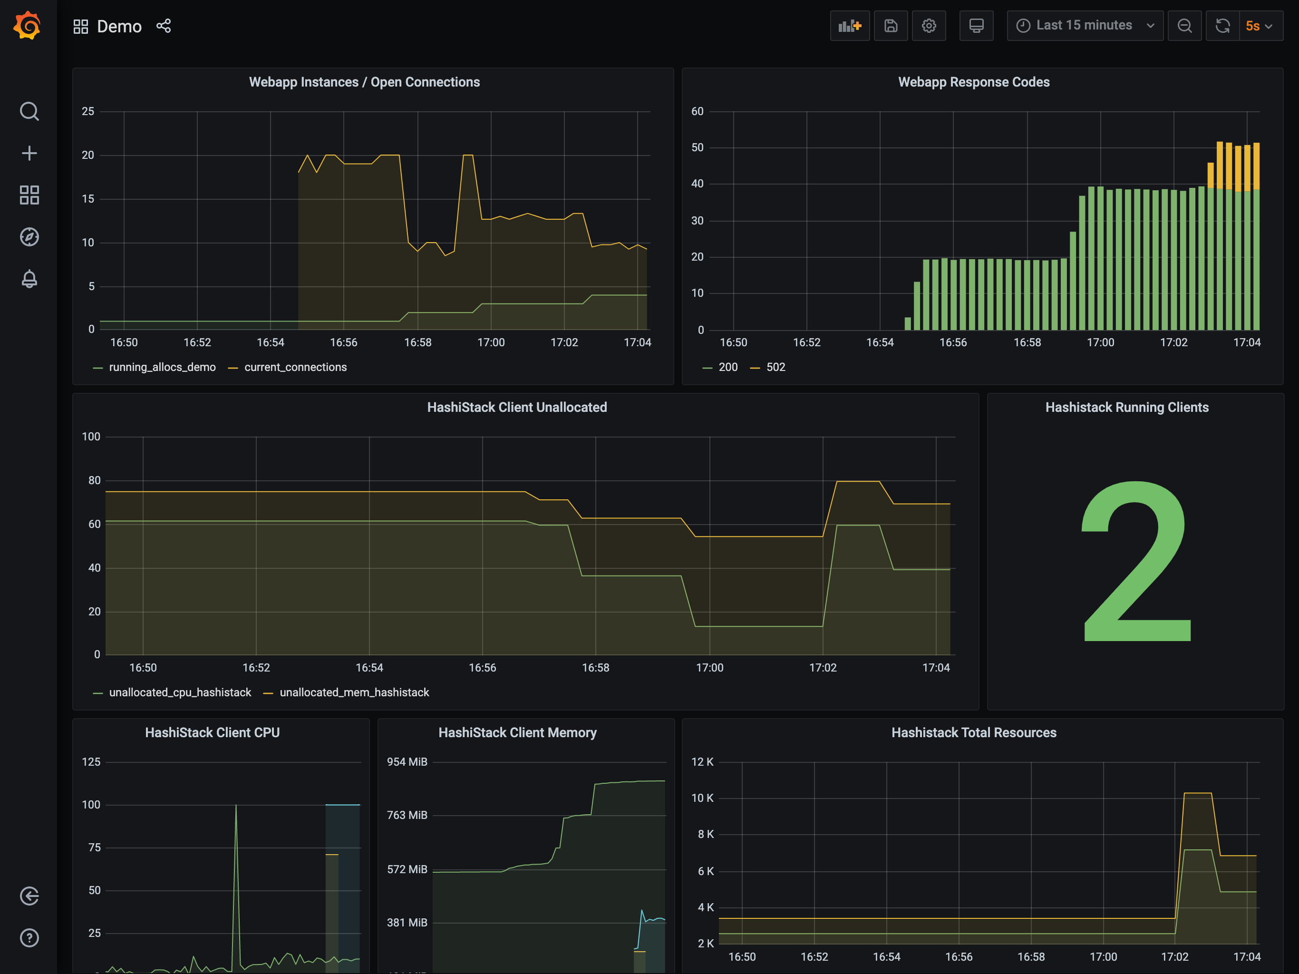Open the 5s refresh interval dropdown

pyautogui.click(x=1261, y=26)
